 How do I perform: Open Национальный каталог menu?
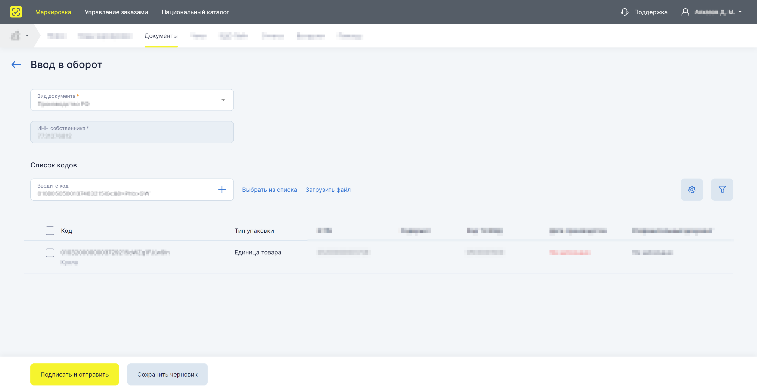click(x=195, y=12)
